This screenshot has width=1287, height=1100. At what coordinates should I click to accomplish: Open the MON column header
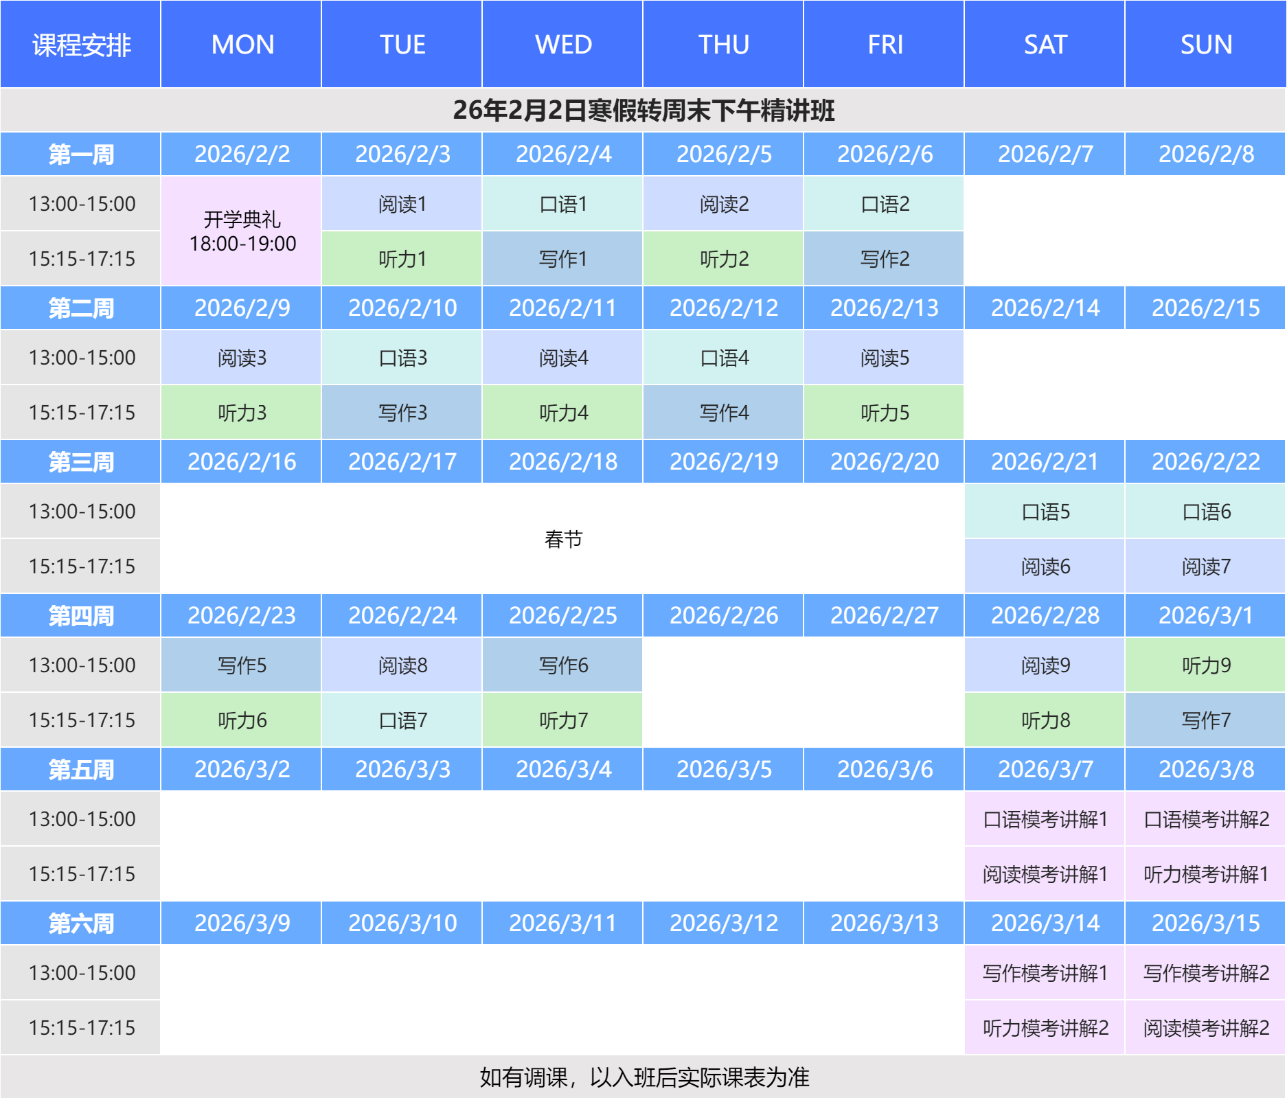coord(242,45)
